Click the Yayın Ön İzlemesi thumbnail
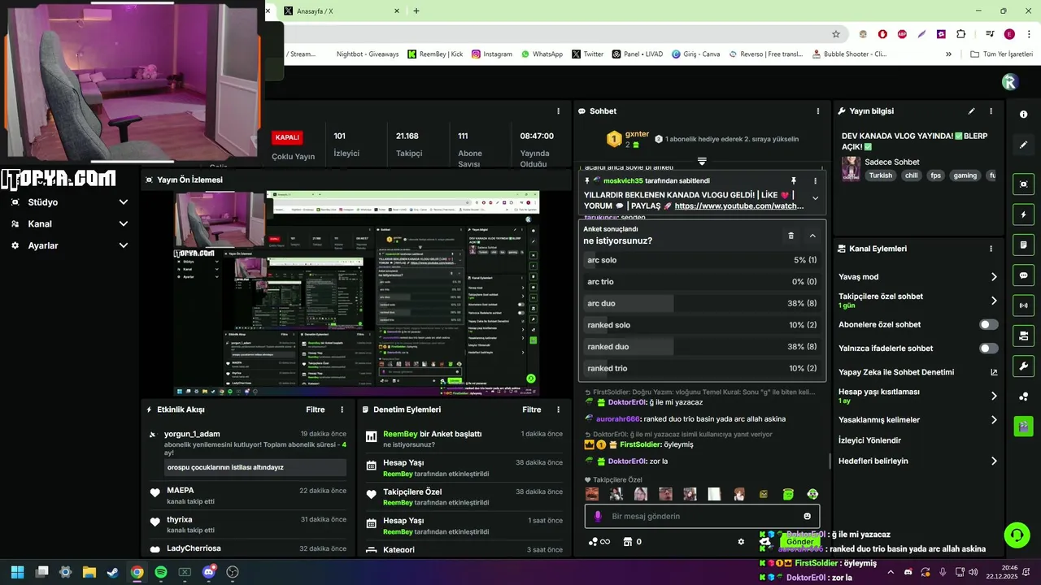This screenshot has height=585, width=1041. [x=357, y=293]
